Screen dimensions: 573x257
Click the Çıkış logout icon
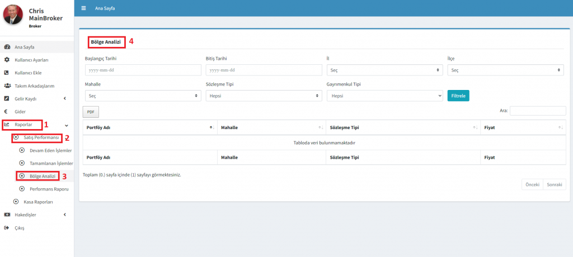pos(7,228)
